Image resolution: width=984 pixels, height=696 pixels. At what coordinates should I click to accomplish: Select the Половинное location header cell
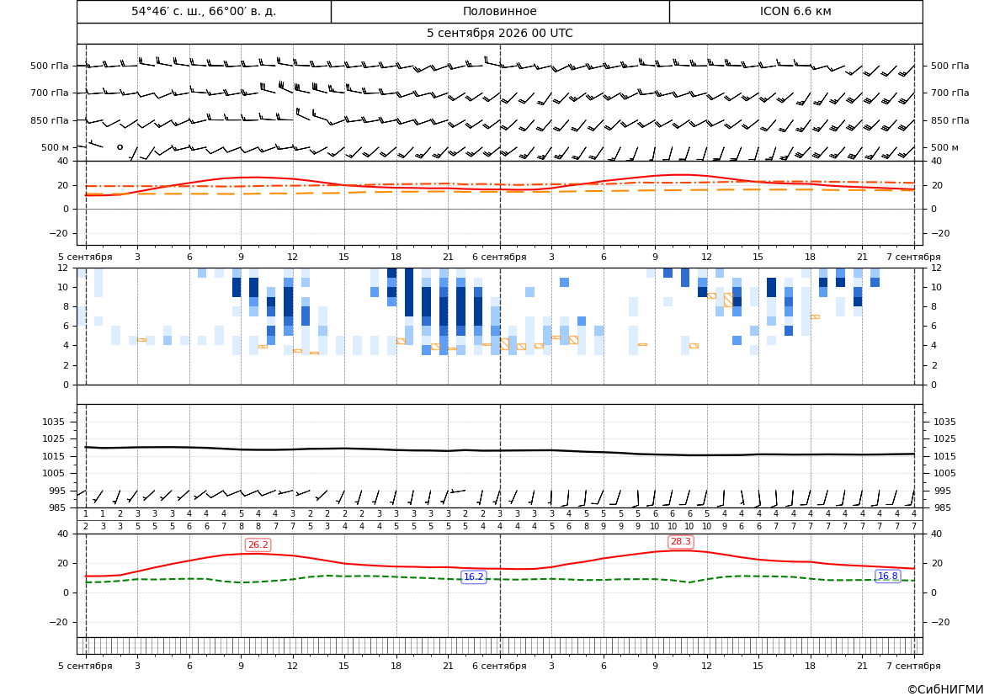(500, 11)
